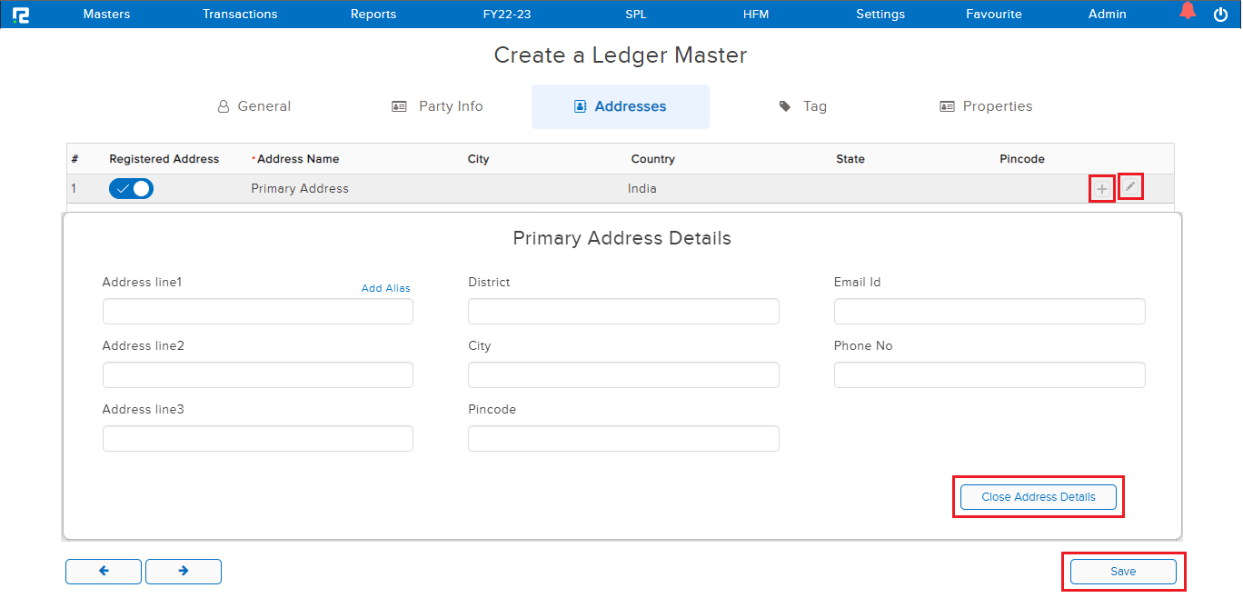
Task: Focus the Email Id input field
Action: (989, 312)
